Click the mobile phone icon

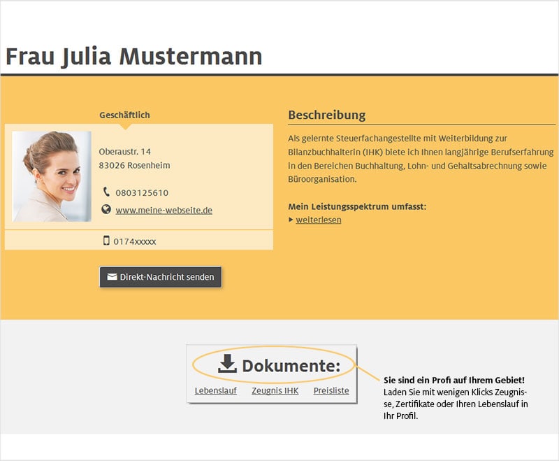click(106, 241)
